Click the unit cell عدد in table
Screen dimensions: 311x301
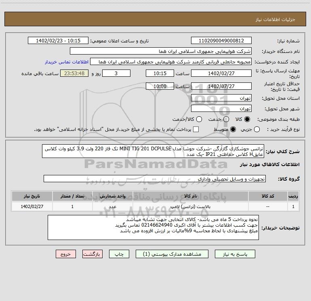pos(112,206)
